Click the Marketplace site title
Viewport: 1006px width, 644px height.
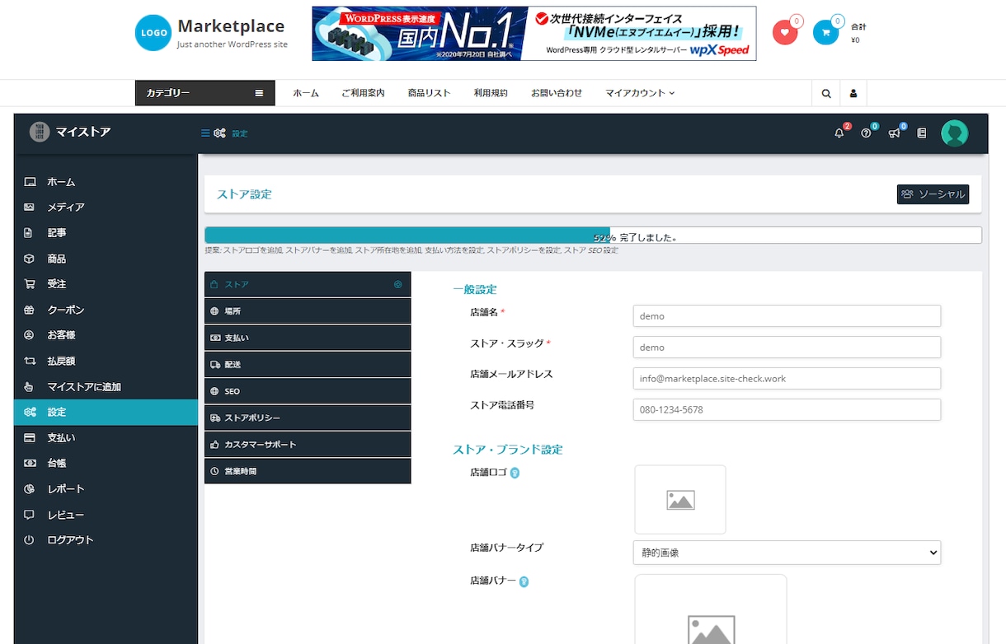tap(231, 26)
